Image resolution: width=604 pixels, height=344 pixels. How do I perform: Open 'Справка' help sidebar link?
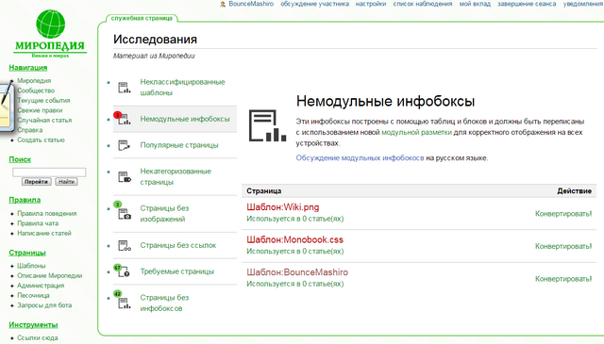tap(29, 130)
